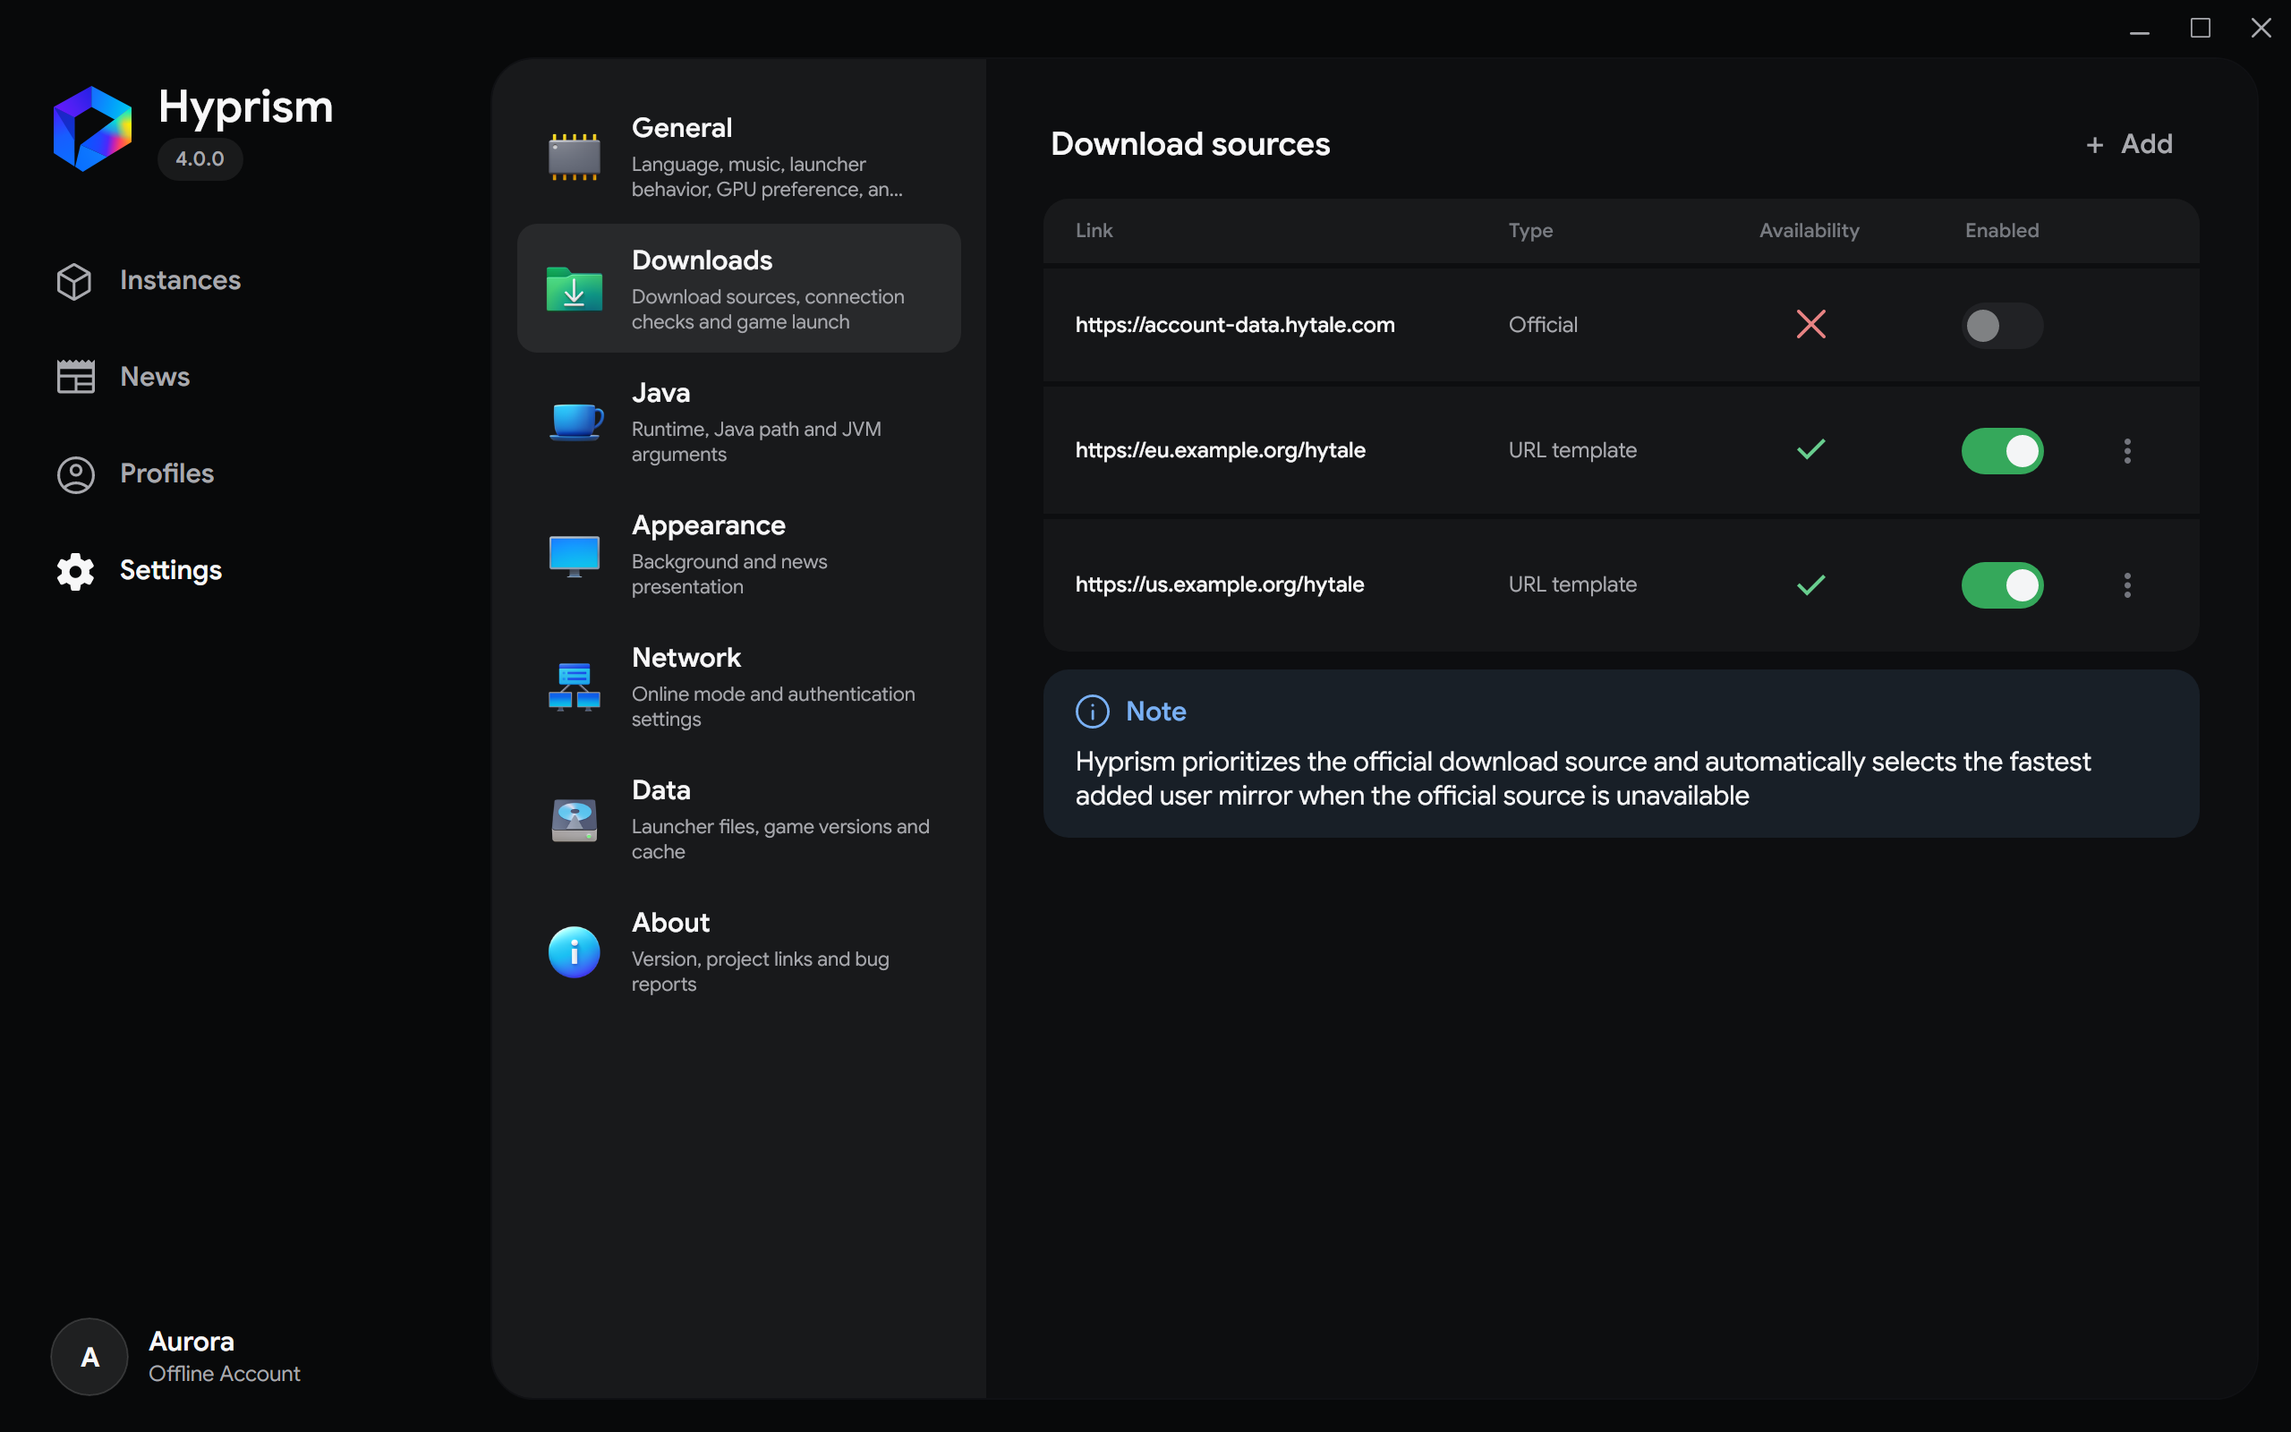Click the Appearance monitor icon

pyautogui.click(x=574, y=555)
